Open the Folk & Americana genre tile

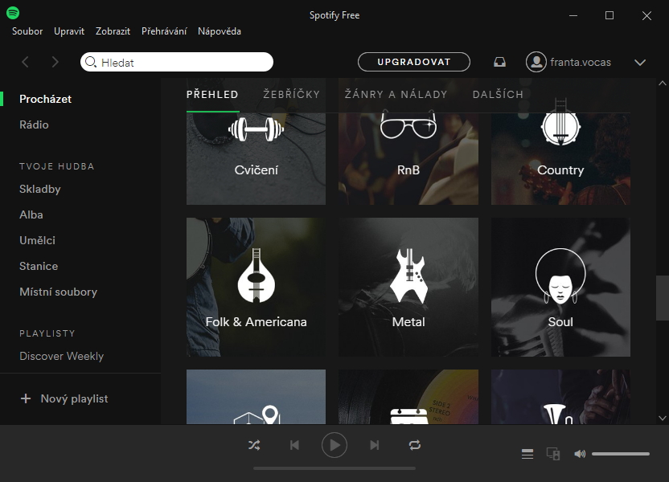coord(256,288)
